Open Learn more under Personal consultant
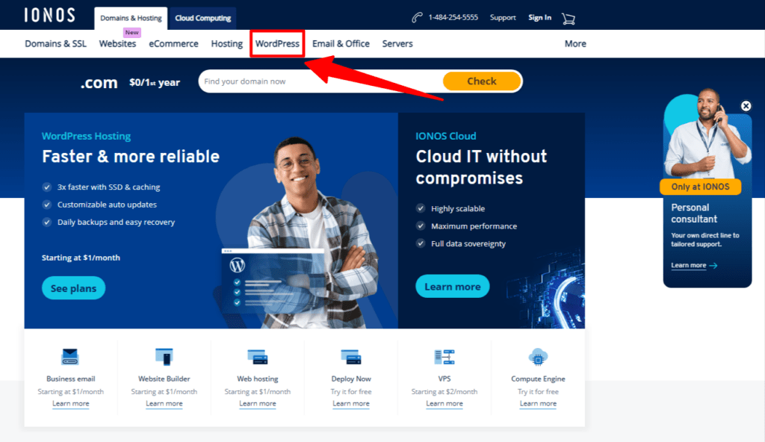This screenshot has height=442, width=765. coord(688,266)
